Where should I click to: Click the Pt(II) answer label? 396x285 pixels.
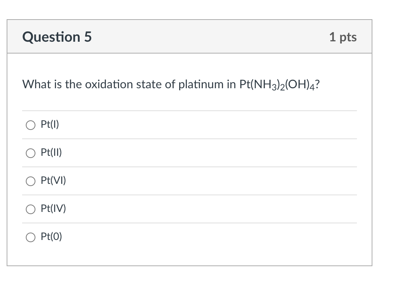pyautogui.click(x=51, y=152)
